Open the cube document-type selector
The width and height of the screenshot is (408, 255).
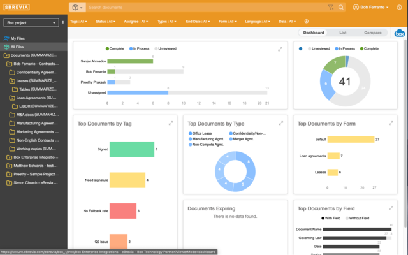pyautogui.click(x=77, y=7)
